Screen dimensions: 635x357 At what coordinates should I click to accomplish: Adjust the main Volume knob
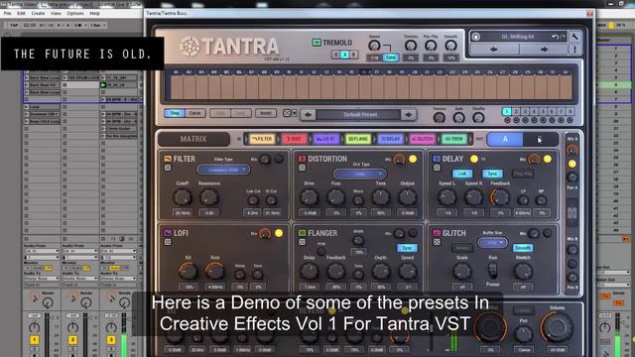click(557, 327)
